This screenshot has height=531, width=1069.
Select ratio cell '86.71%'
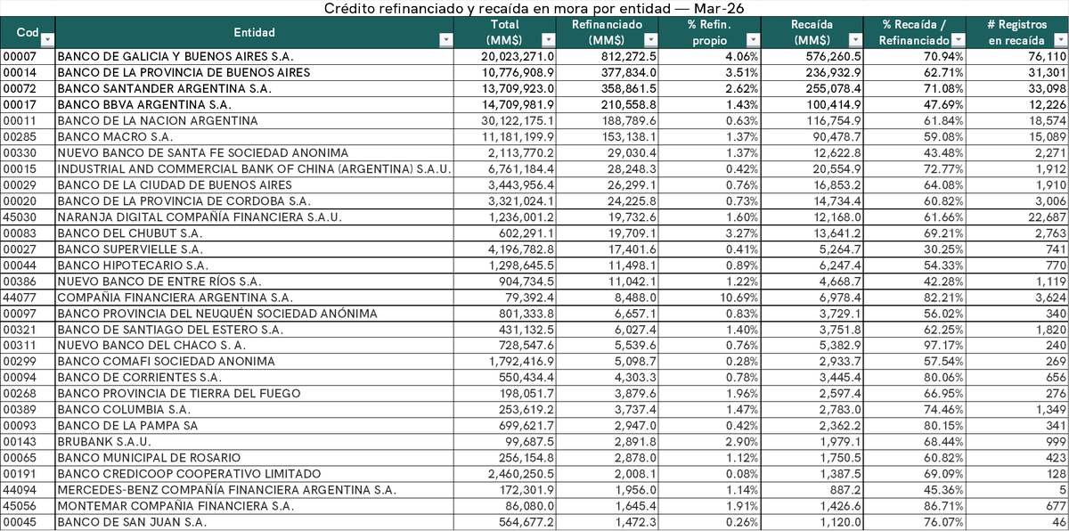[x=915, y=506]
